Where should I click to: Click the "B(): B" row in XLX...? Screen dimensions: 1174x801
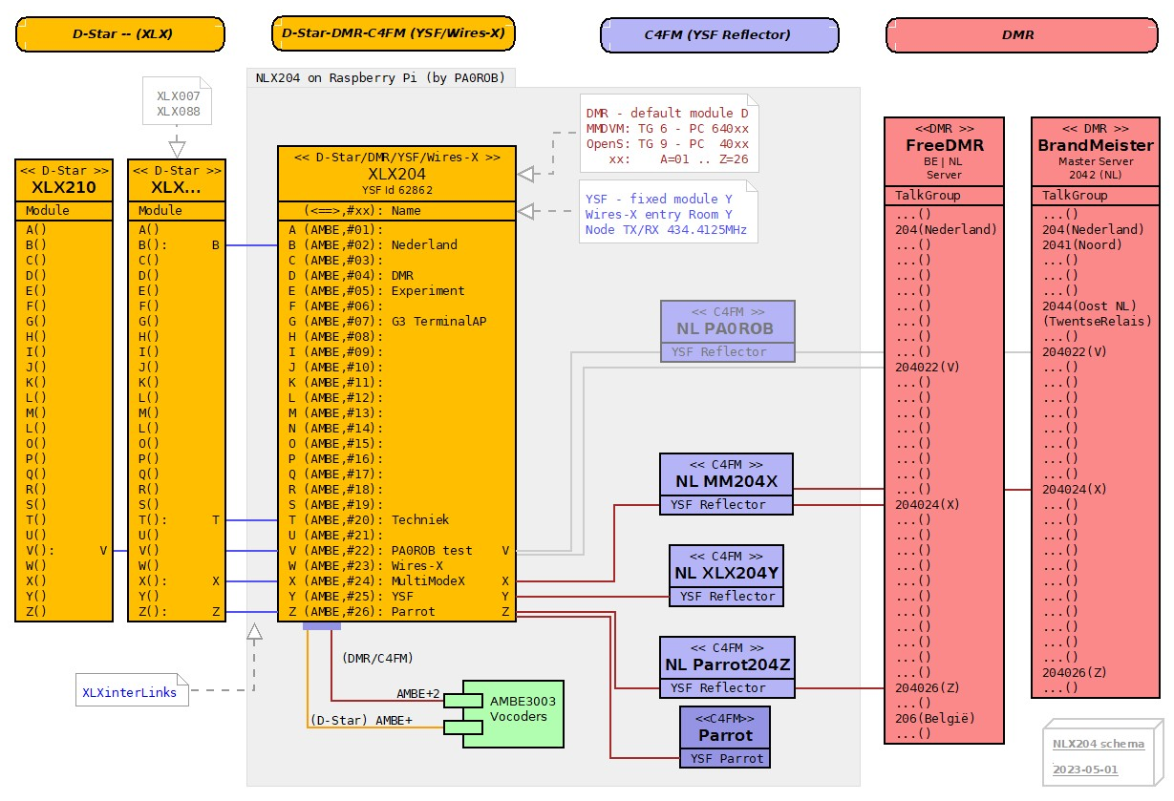point(177,244)
